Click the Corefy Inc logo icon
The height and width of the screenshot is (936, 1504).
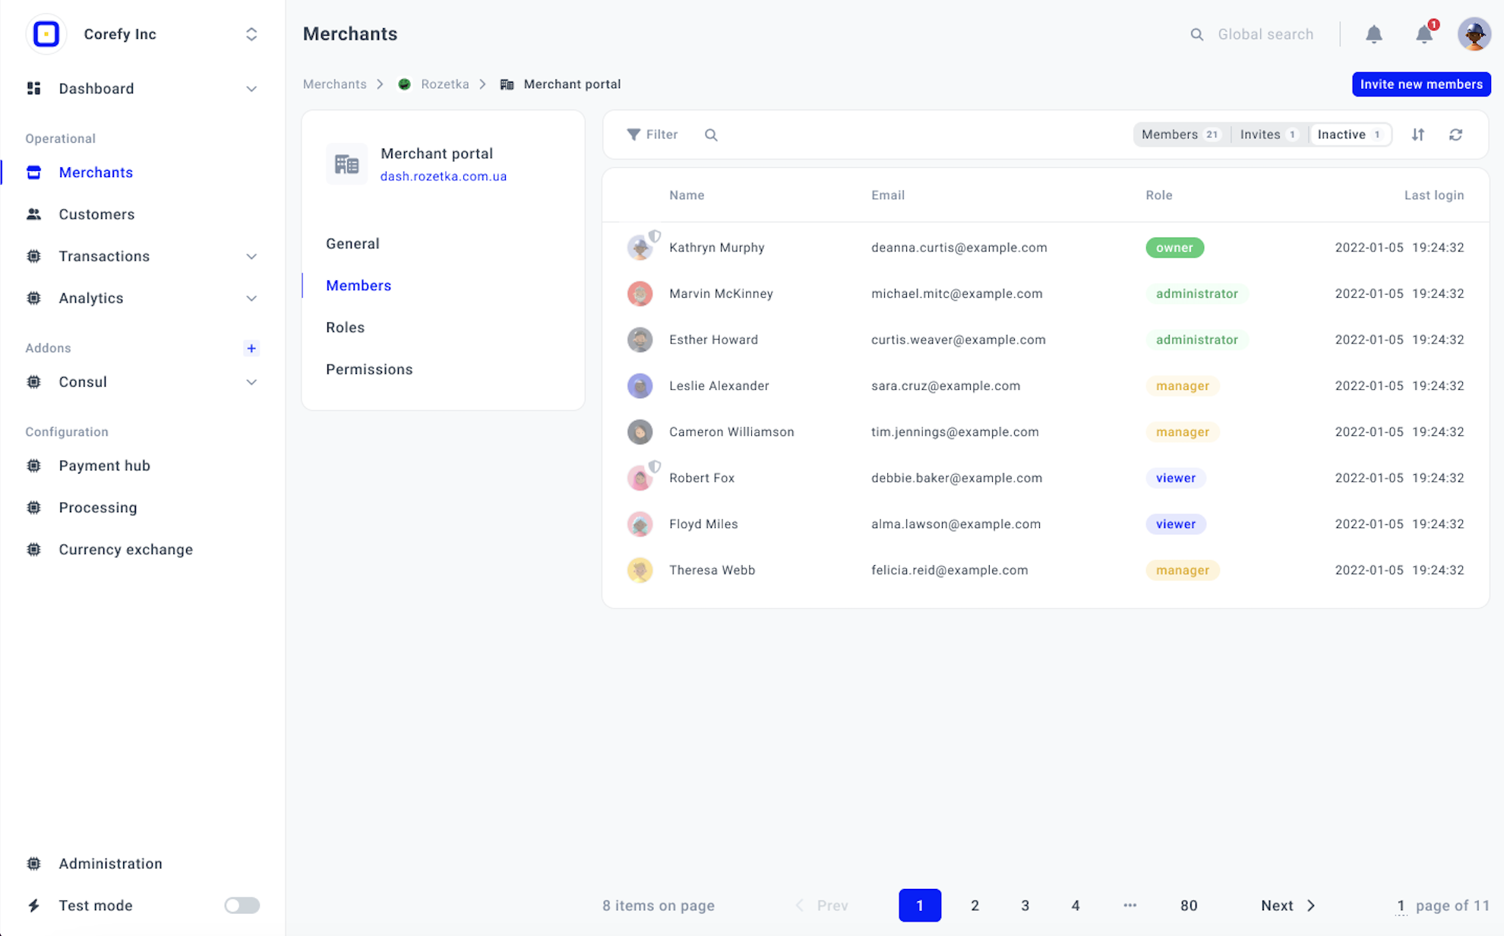coord(46,34)
